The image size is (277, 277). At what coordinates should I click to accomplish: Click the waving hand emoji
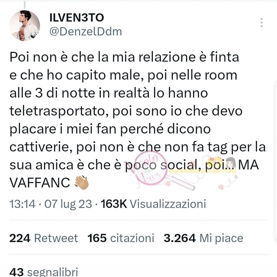82,183
